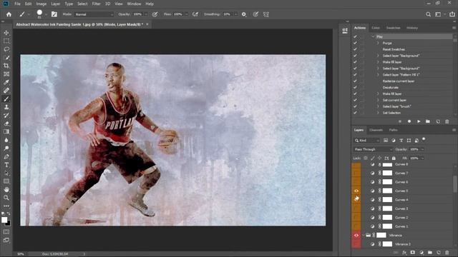Screen dimensions: 458x257
Task: Open the brush Mode dropdown
Action: tap(94, 14)
